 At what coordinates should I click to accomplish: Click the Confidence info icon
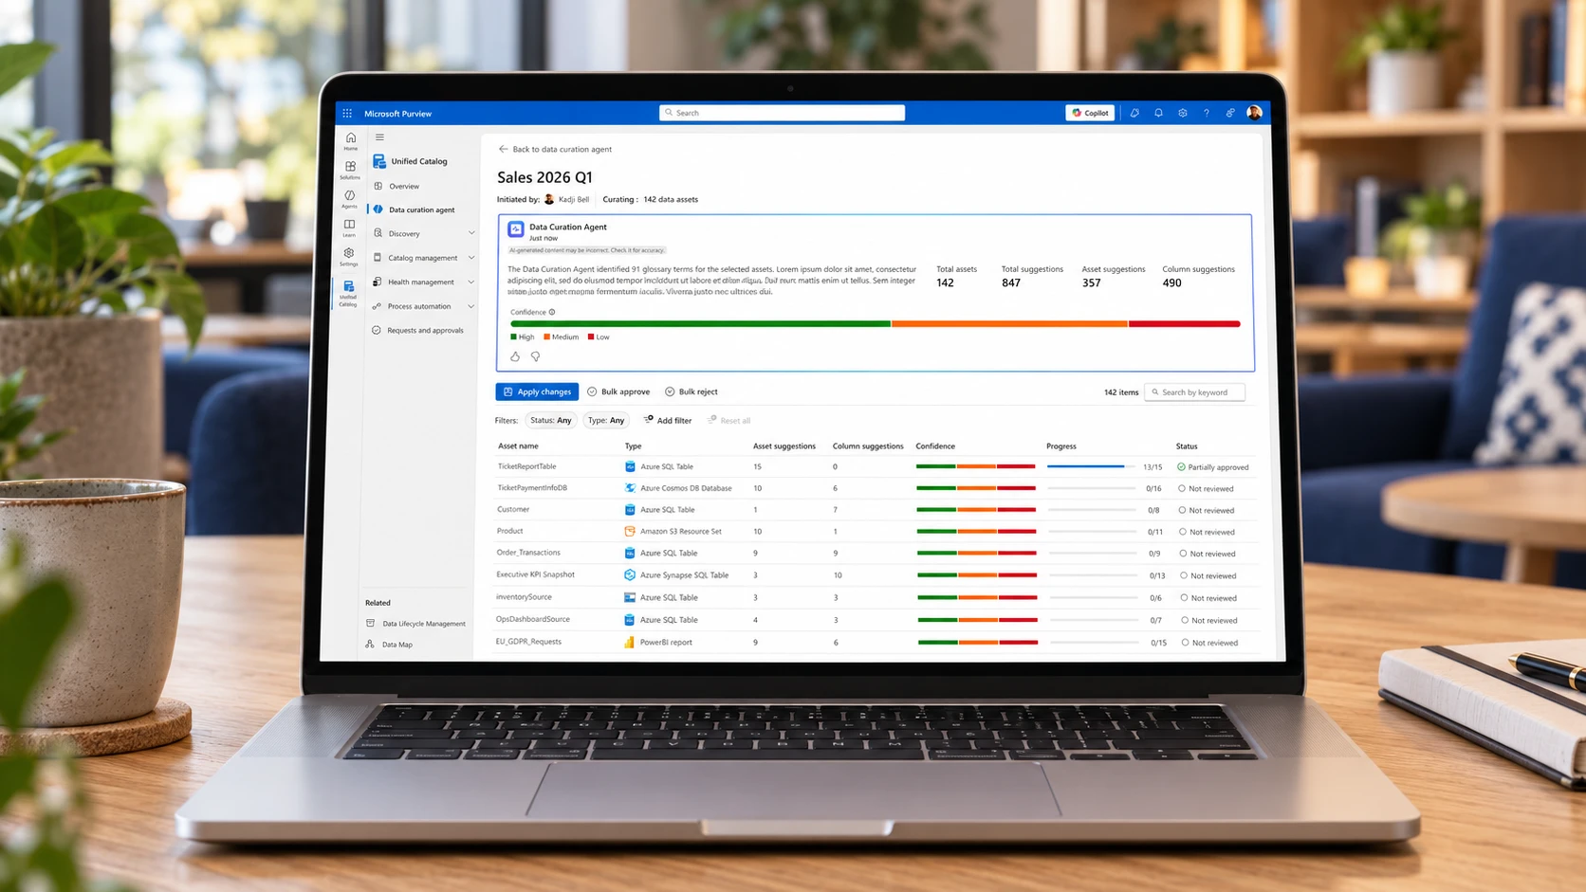(552, 312)
